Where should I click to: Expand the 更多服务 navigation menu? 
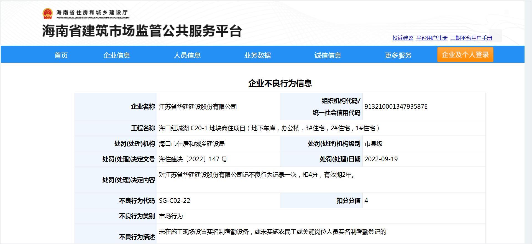point(398,55)
